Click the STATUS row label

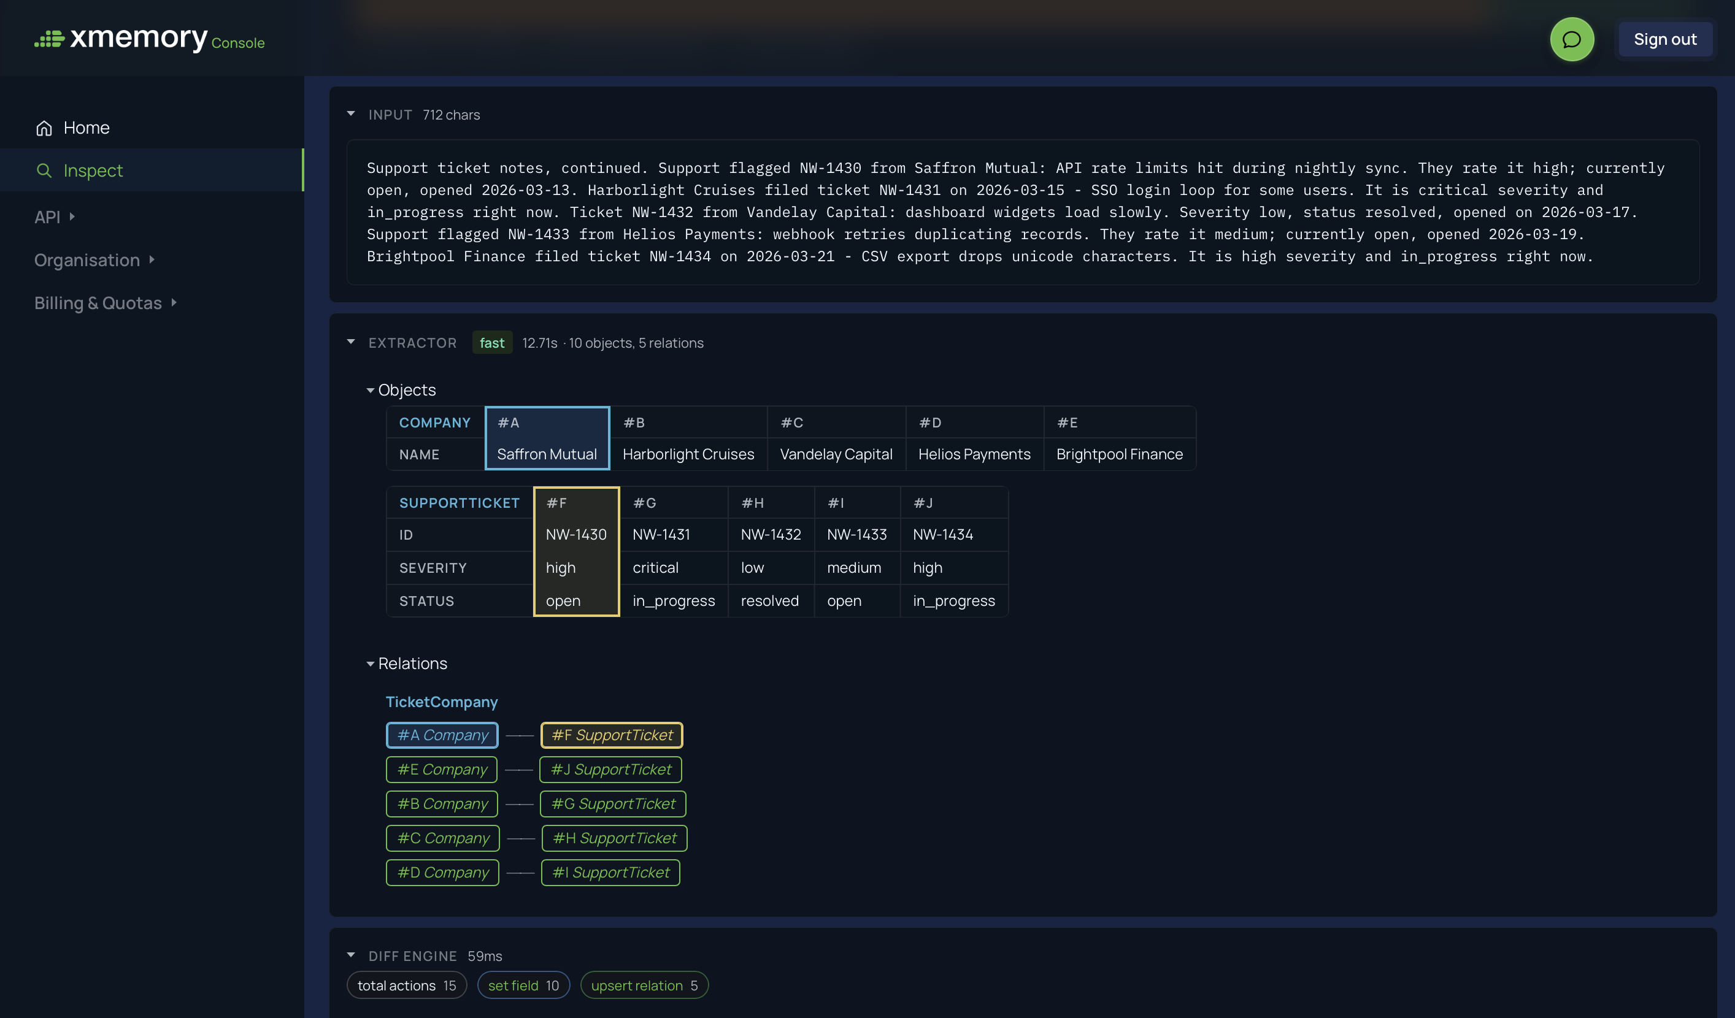(426, 601)
